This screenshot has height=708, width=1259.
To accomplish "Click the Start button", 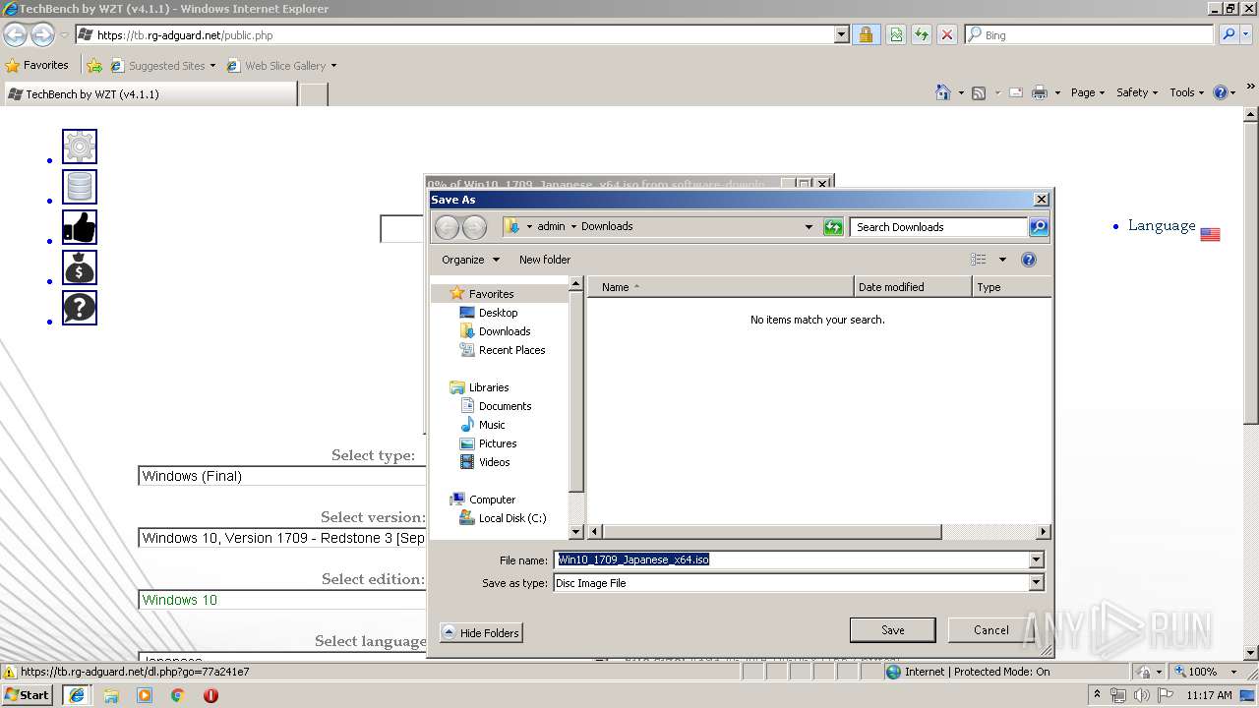I will [27, 695].
